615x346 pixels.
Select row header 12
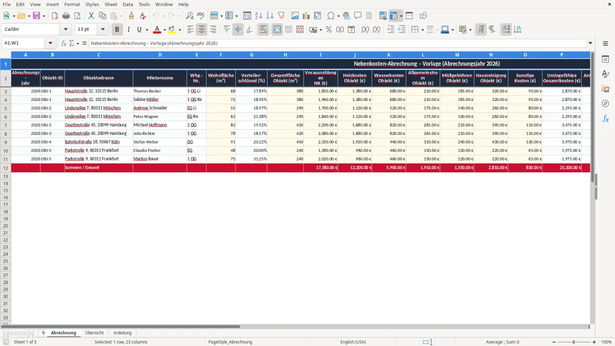tap(6, 168)
